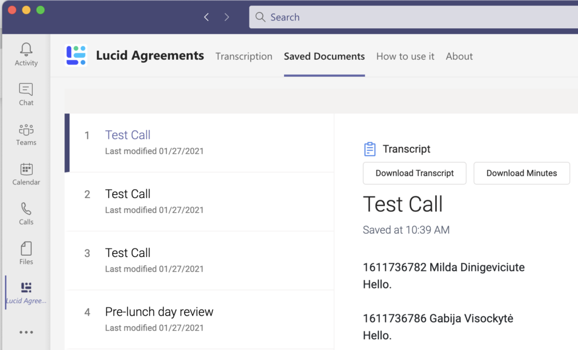Open Calendar in the sidebar
The height and width of the screenshot is (350, 578).
click(26, 174)
